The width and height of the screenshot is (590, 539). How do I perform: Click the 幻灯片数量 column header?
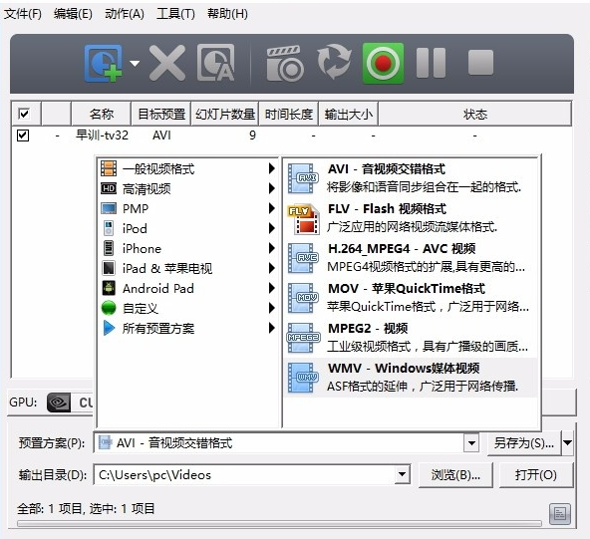(x=224, y=114)
